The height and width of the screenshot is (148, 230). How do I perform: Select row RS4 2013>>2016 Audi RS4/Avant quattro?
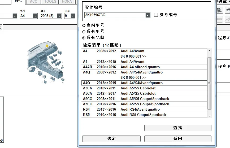click(x=144, y=110)
